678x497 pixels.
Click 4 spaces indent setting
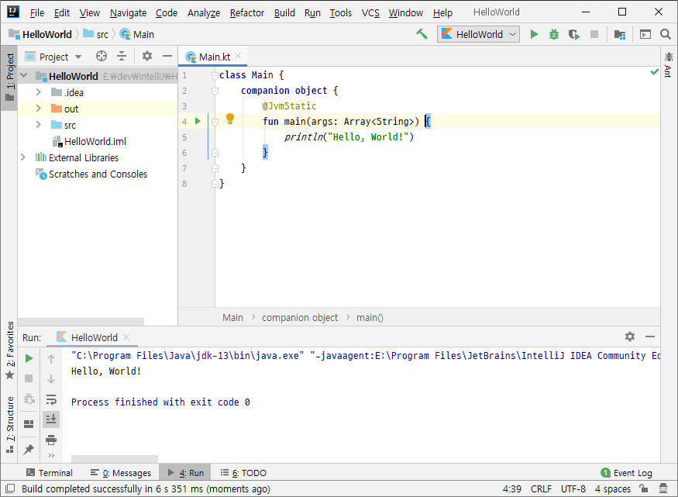point(612,488)
